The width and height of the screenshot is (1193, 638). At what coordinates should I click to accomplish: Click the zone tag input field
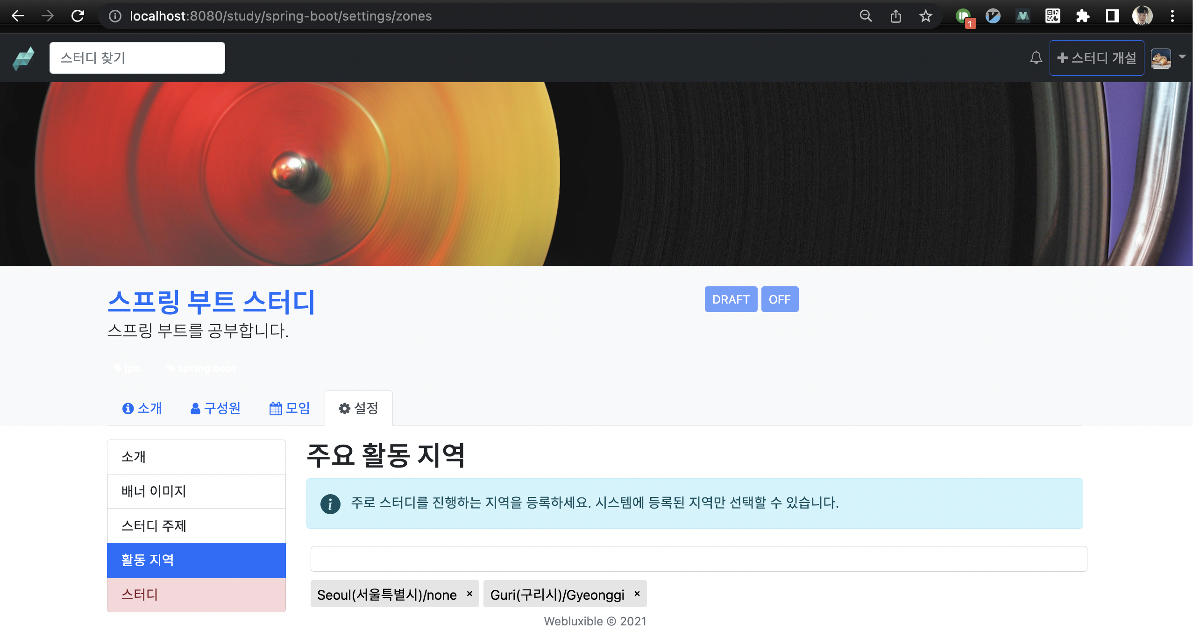[698, 559]
